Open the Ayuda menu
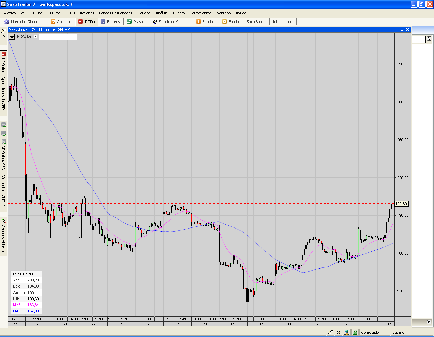 [241, 13]
